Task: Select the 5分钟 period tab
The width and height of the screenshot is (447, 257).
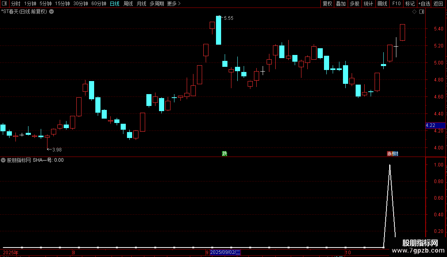Action: click(x=45, y=4)
